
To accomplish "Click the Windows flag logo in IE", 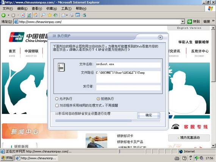I will coord(210,9).
